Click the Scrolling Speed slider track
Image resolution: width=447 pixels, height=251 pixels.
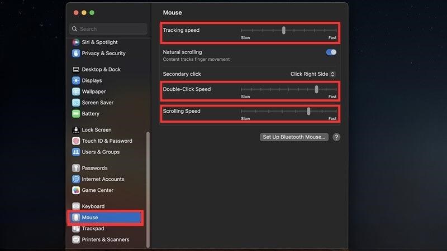click(x=288, y=111)
